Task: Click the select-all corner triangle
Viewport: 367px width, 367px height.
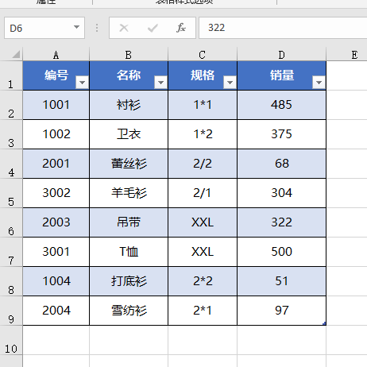Action: (x=16, y=54)
